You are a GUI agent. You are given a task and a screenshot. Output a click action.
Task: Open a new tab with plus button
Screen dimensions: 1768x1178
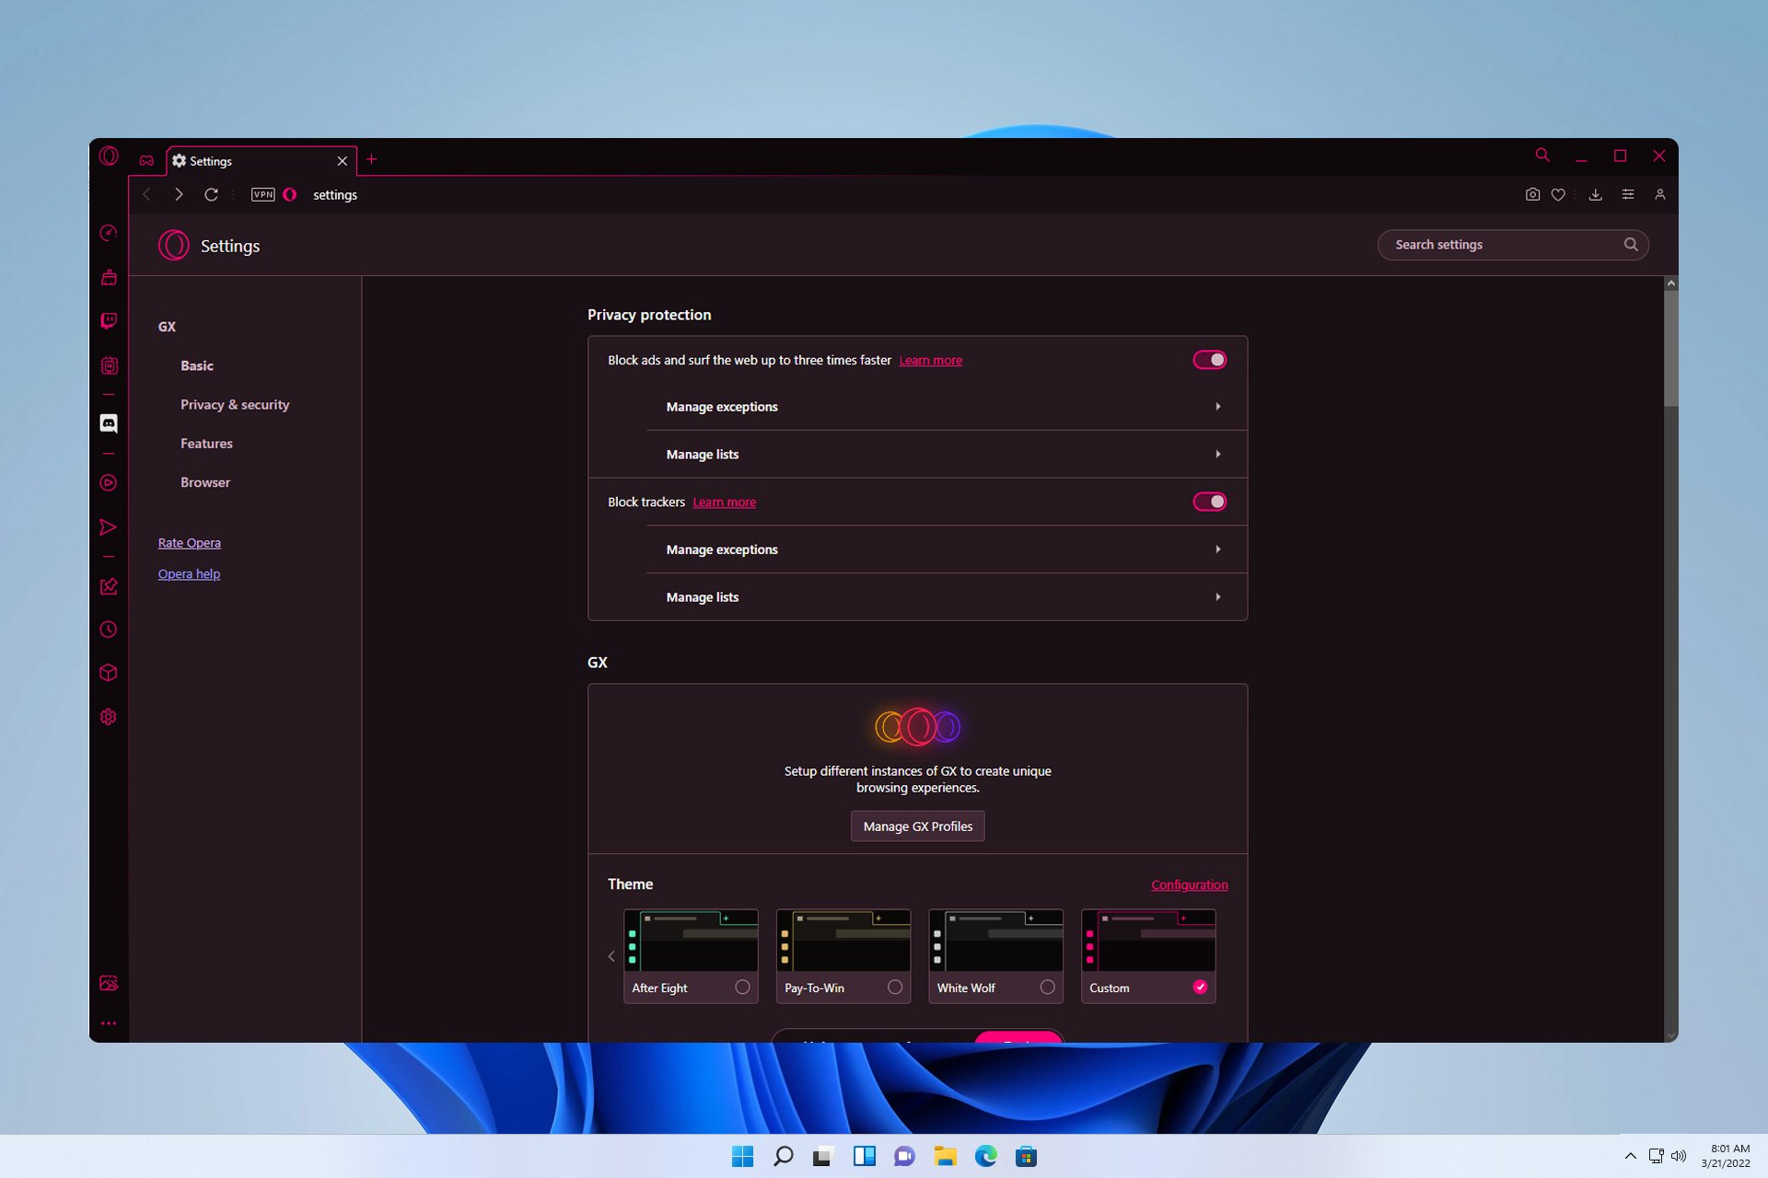(372, 159)
